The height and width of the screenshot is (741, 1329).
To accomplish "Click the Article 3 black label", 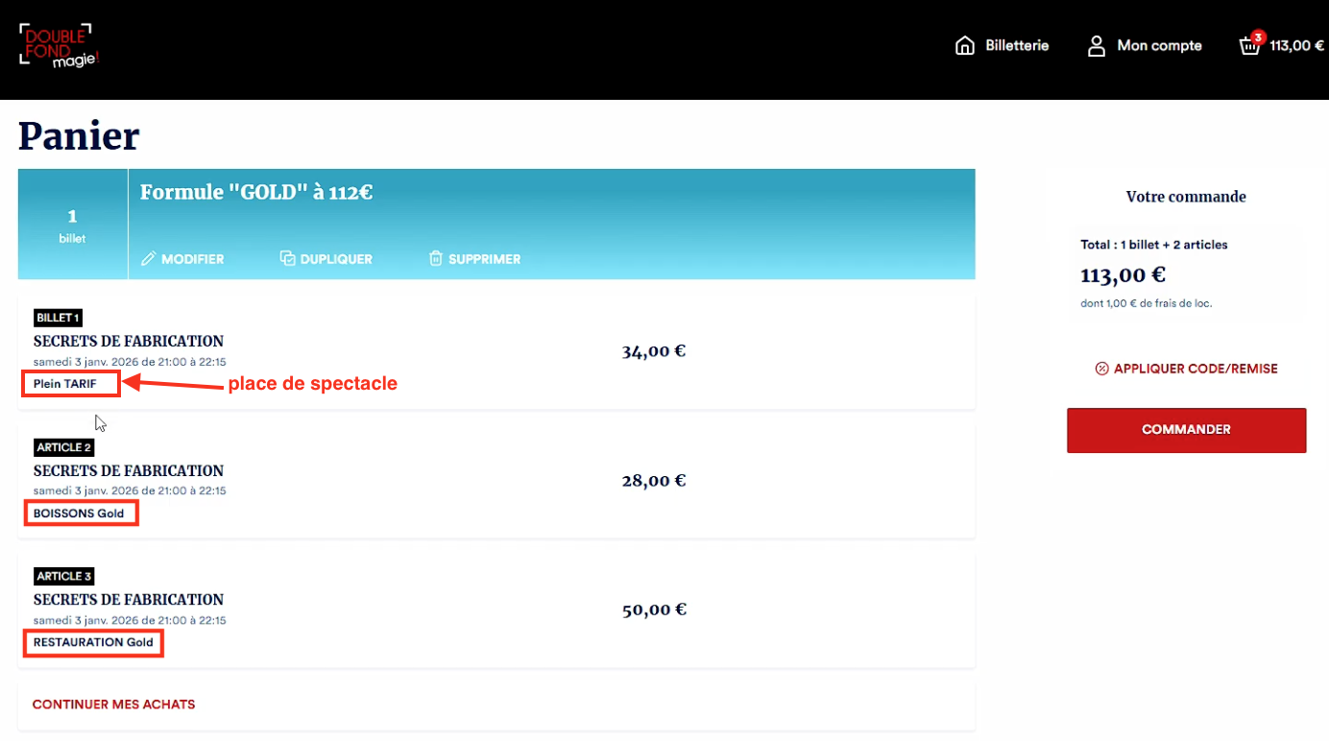I will 63,577.
